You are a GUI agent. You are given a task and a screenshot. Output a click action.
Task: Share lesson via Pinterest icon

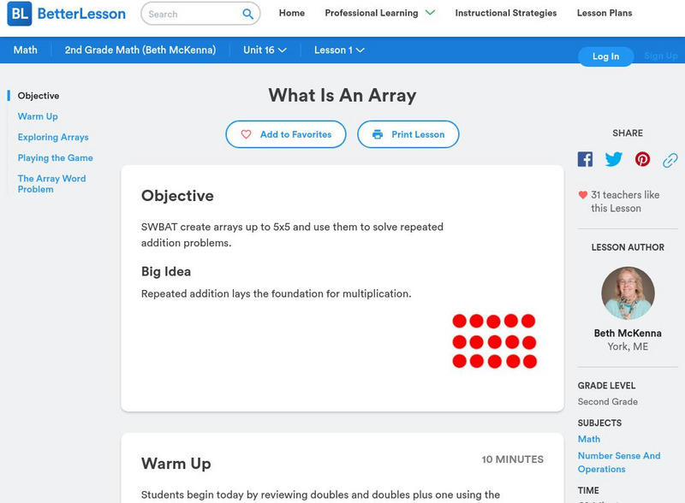[642, 159]
